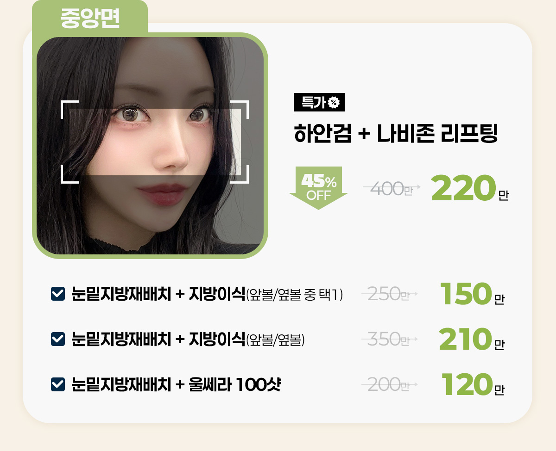Toggle checkbox for 지방이식(앞볼/옆볼) option
This screenshot has height=451, width=556.
pos(57,339)
